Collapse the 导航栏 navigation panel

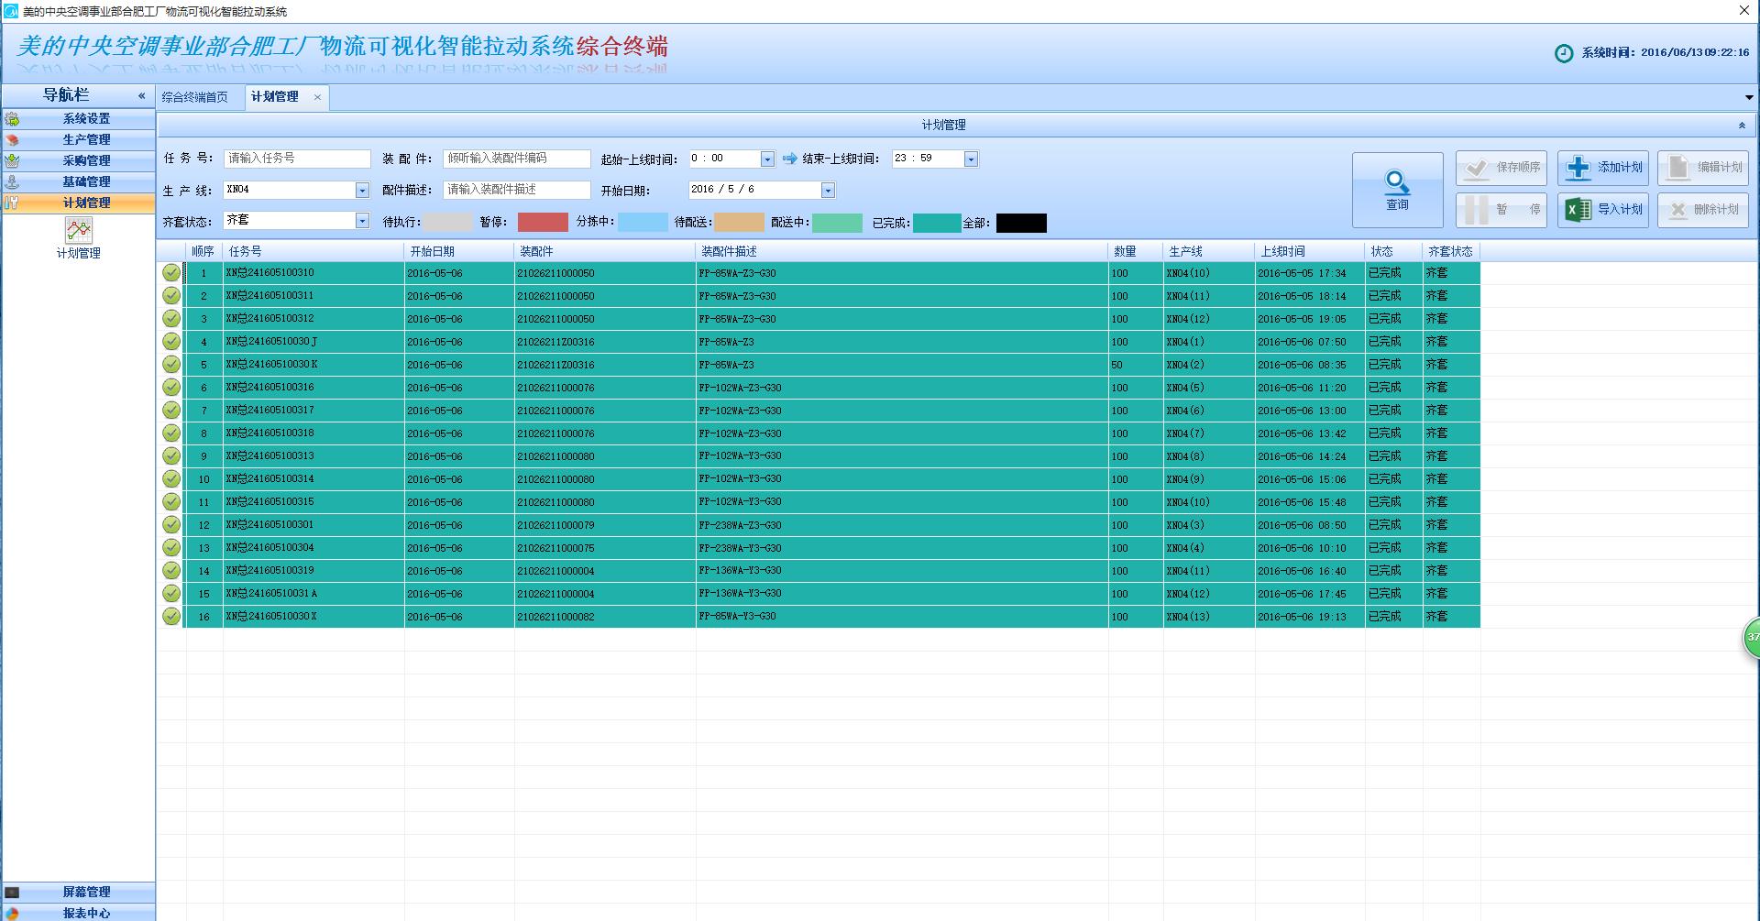141,95
